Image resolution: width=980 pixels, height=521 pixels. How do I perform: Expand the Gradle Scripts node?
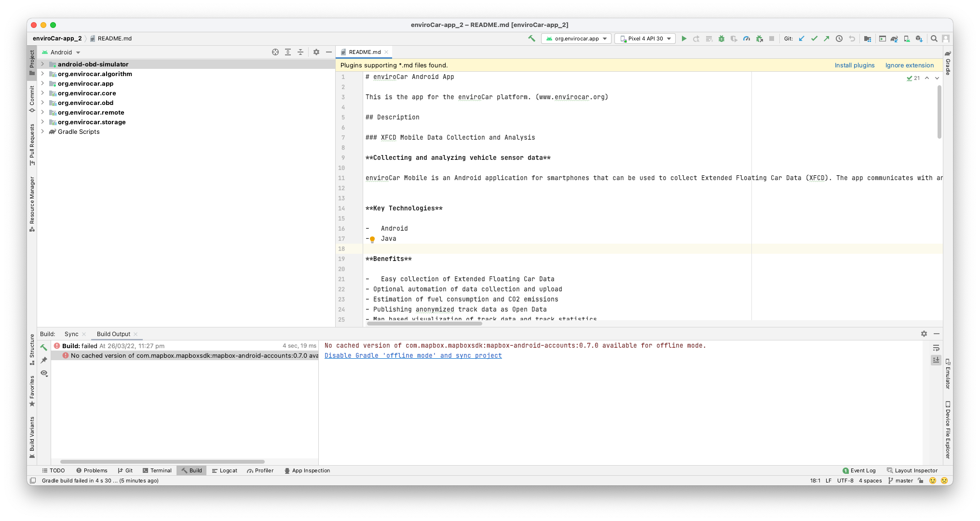coord(42,131)
